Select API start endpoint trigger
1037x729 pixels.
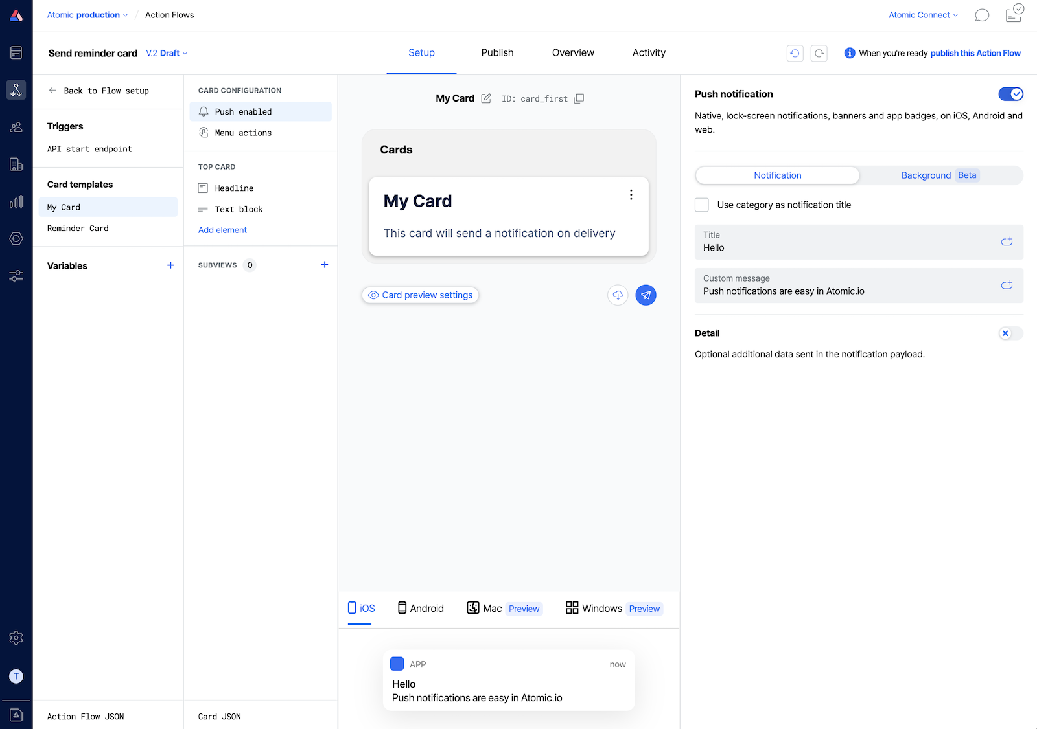89,149
